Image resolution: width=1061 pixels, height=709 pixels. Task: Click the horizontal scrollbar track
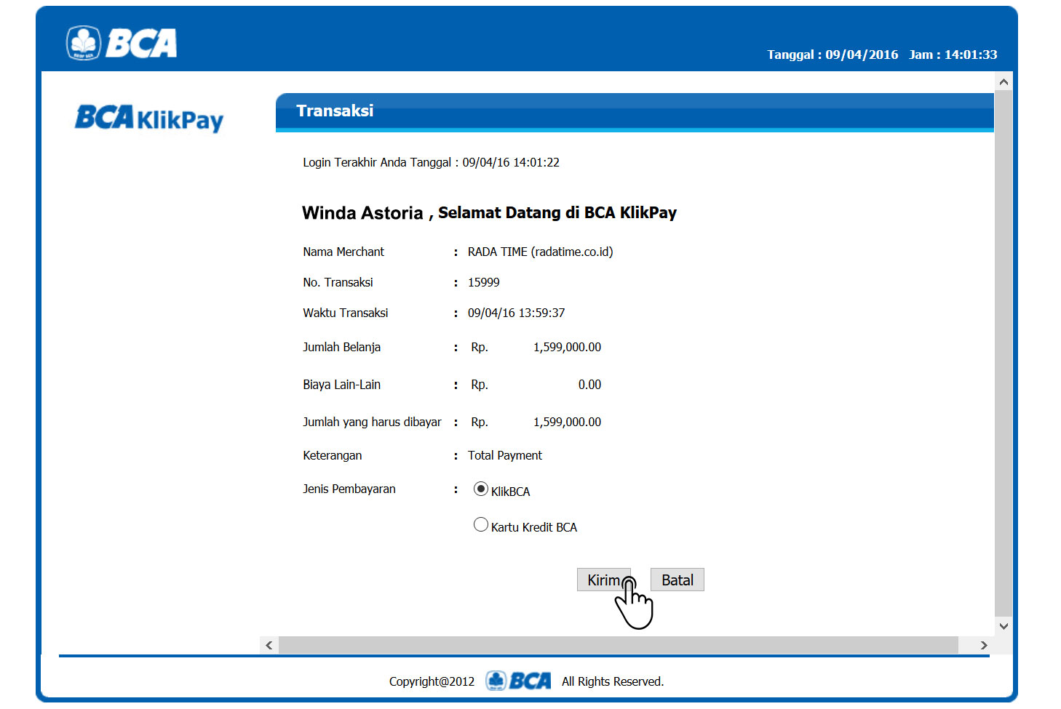(619, 645)
